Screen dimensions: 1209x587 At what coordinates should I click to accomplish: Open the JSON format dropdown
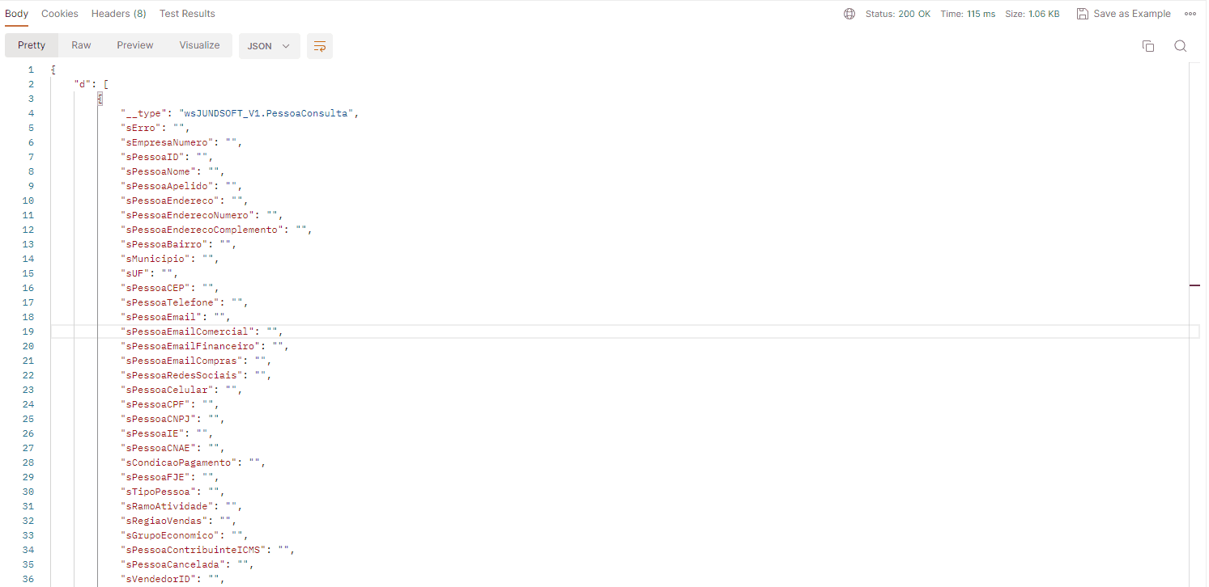click(269, 46)
